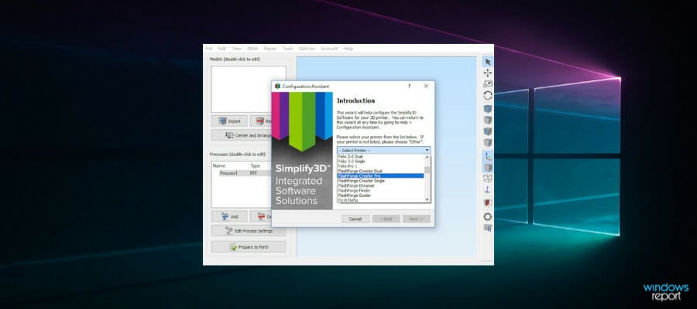Open the cross section view tool
This screenshot has height=309, width=697.
(x=488, y=203)
